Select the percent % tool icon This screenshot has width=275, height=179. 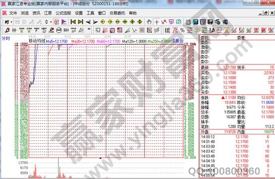coord(182,30)
